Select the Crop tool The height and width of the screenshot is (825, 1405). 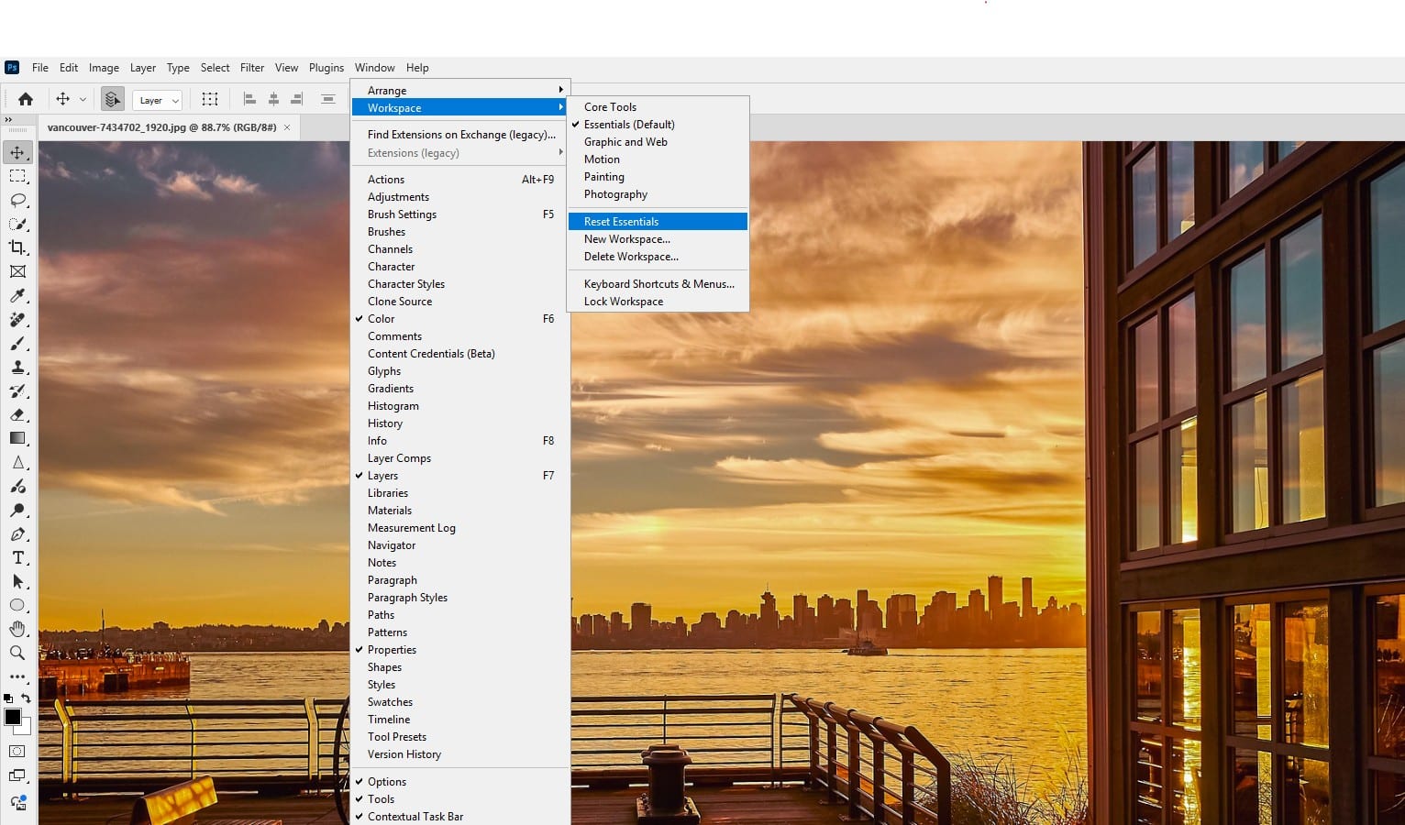coord(17,247)
